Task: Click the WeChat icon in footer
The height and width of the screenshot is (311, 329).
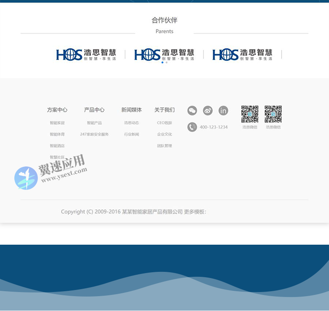Action: coord(192,110)
